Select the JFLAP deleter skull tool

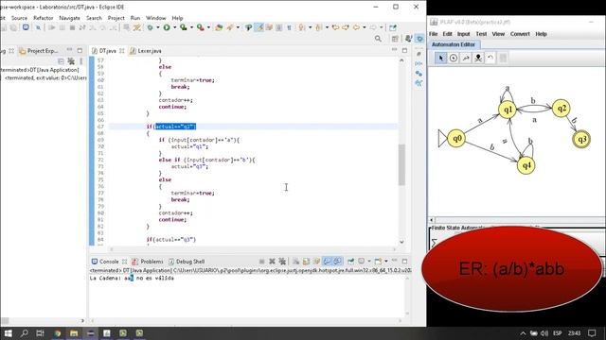[x=478, y=59]
